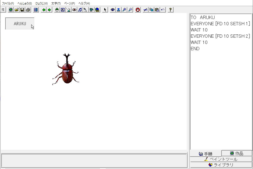Go to next page with green right arrow
This screenshot has width=253, height=169.
[49, 10]
